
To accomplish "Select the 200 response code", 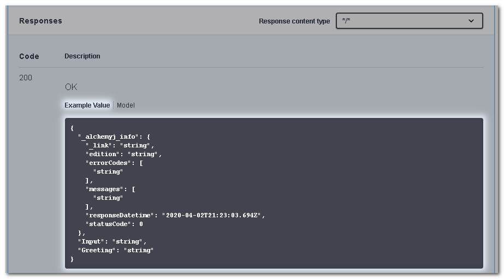I will pyautogui.click(x=26, y=78).
